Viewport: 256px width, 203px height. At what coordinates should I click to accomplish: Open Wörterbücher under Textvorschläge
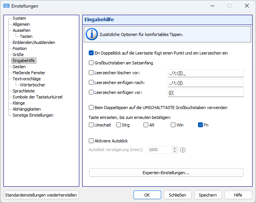coord(33,85)
